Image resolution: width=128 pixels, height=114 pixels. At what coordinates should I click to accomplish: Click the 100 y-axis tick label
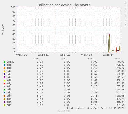pyautogui.click(x=13, y=7)
